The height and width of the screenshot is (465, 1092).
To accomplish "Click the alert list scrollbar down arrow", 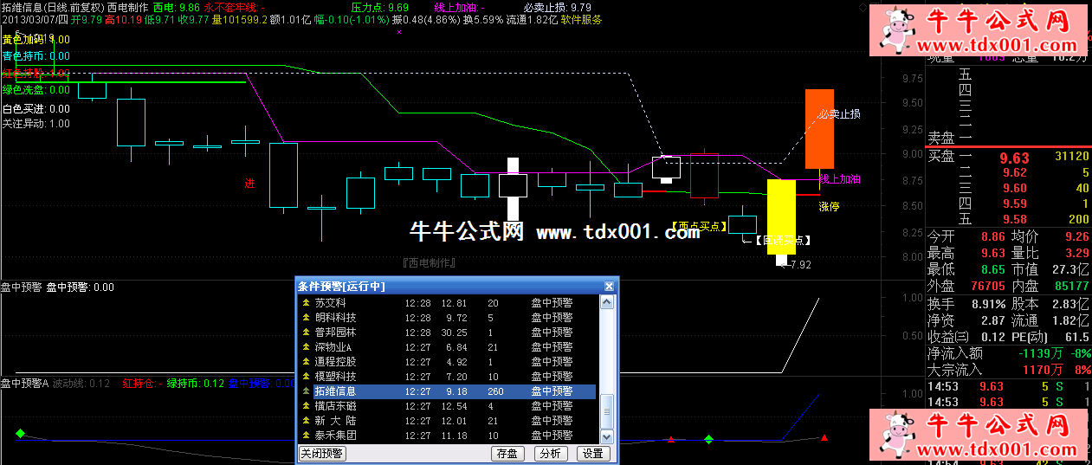I will click(x=607, y=437).
